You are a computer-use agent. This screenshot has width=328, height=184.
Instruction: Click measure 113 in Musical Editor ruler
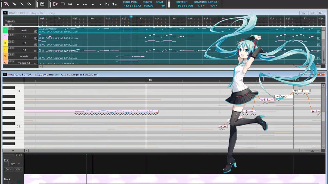click(x=149, y=80)
